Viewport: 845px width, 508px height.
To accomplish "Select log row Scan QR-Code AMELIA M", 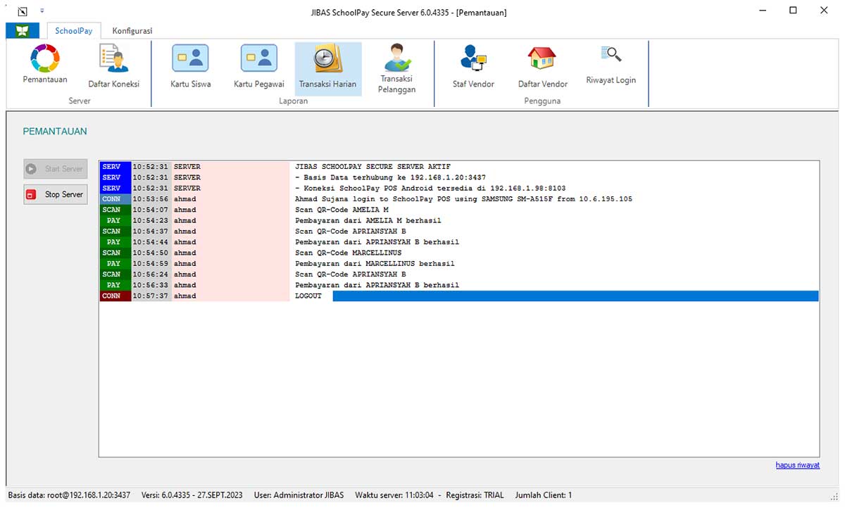I will (x=458, y=210).
